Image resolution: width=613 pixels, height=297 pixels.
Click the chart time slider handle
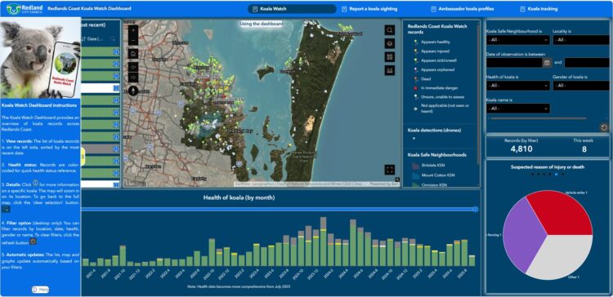click(476, 210)
